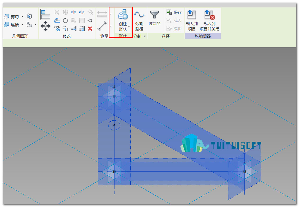299x207 pixels.
Task: Select the diagonal Aligned Dimension tool
Action: pos(102,26)
